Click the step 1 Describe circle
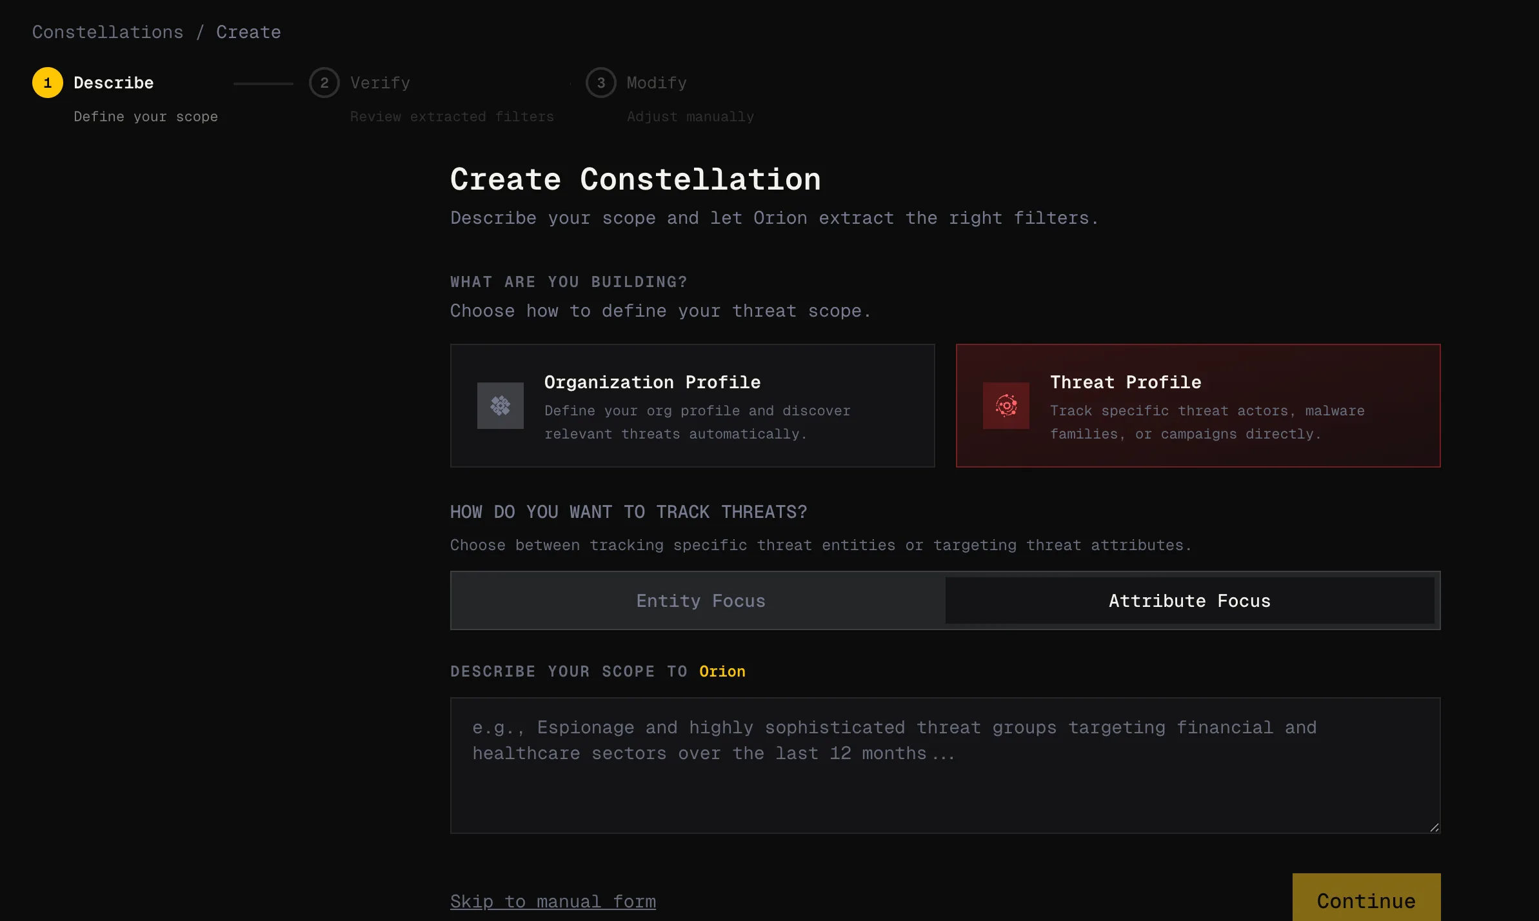This screenshot has height=921, width=1539. [x=48, y=83]
